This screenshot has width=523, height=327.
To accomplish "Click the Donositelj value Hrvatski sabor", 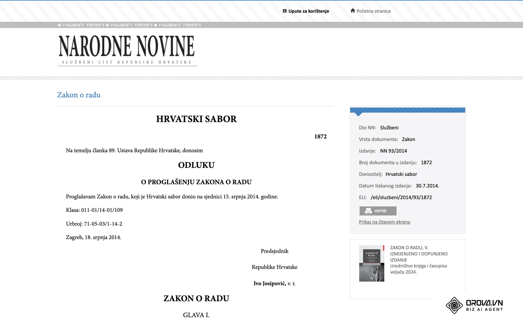I will point(401,174).
